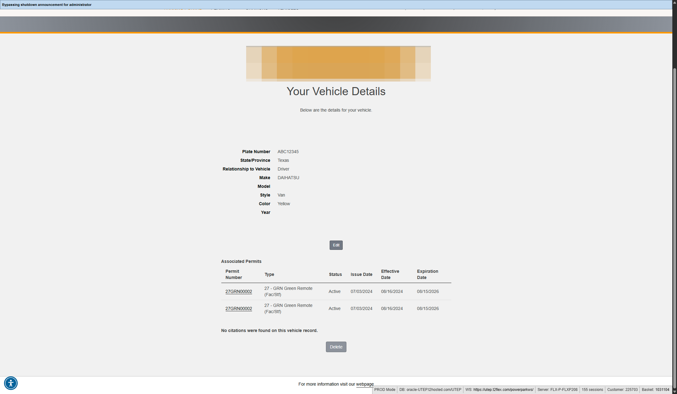
Task: Click the 155 sessions status entry
Action: tap(592, 390)
